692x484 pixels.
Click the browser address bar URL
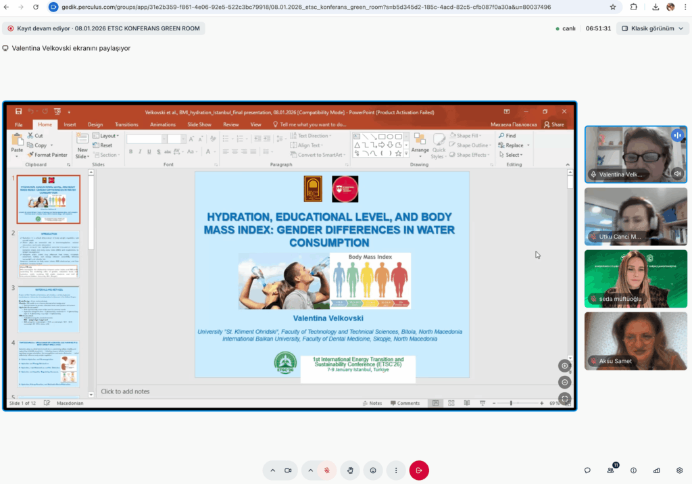pos(304,7)
